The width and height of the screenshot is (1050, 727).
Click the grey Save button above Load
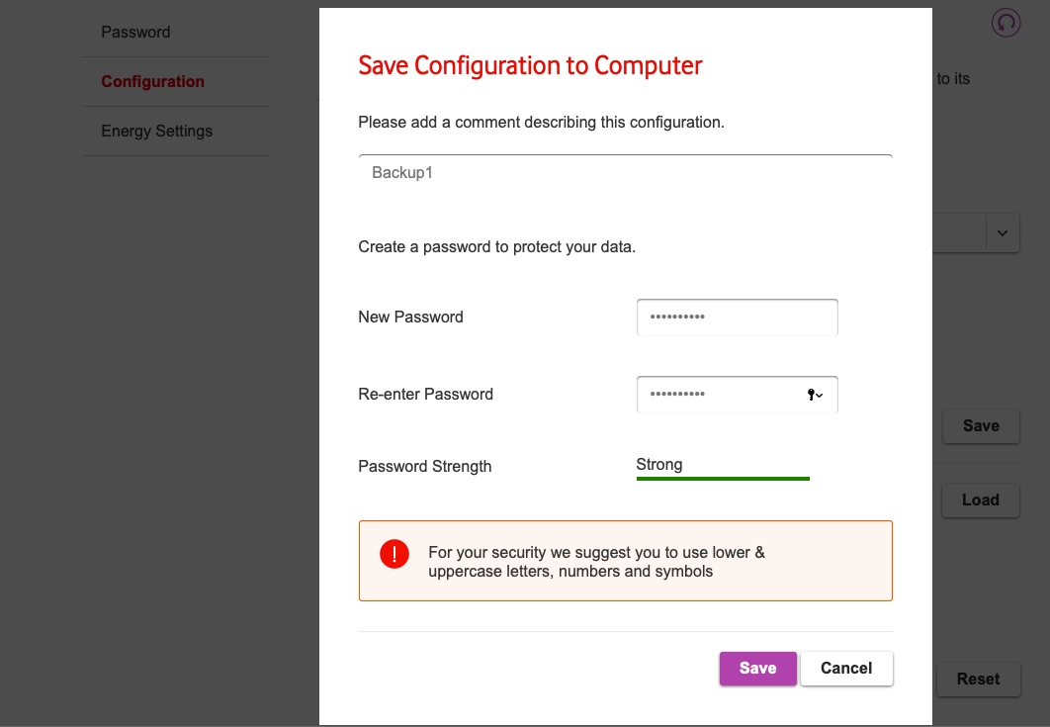click(x=980, y=425)
